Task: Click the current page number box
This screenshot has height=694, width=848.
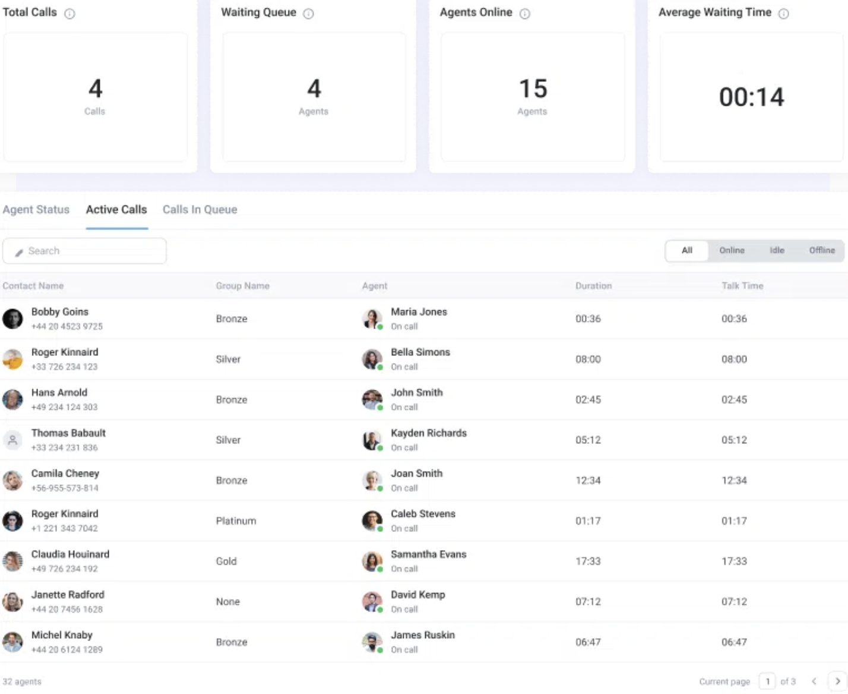Action: click(767, 682)
